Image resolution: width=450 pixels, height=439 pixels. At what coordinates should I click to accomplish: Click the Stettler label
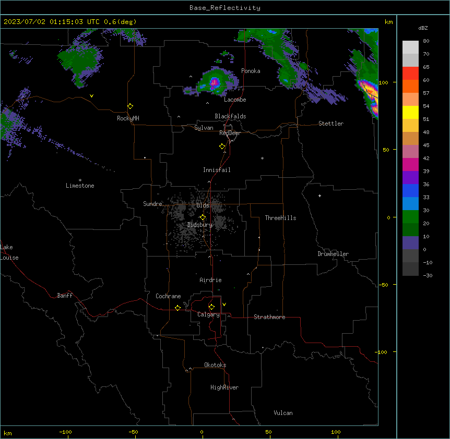coord(331,124)
